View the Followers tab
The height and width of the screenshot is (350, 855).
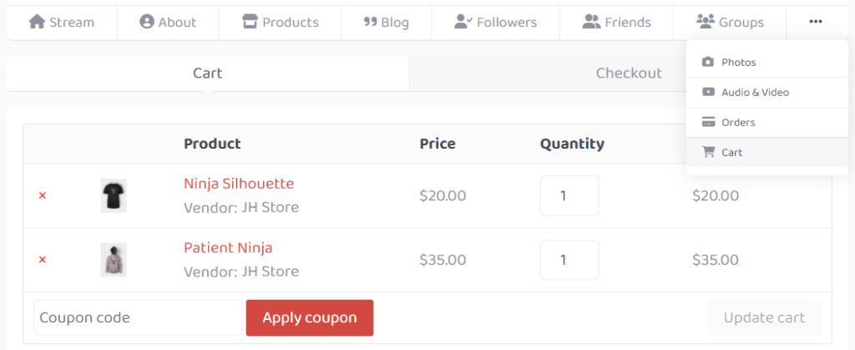click(496, 23)
